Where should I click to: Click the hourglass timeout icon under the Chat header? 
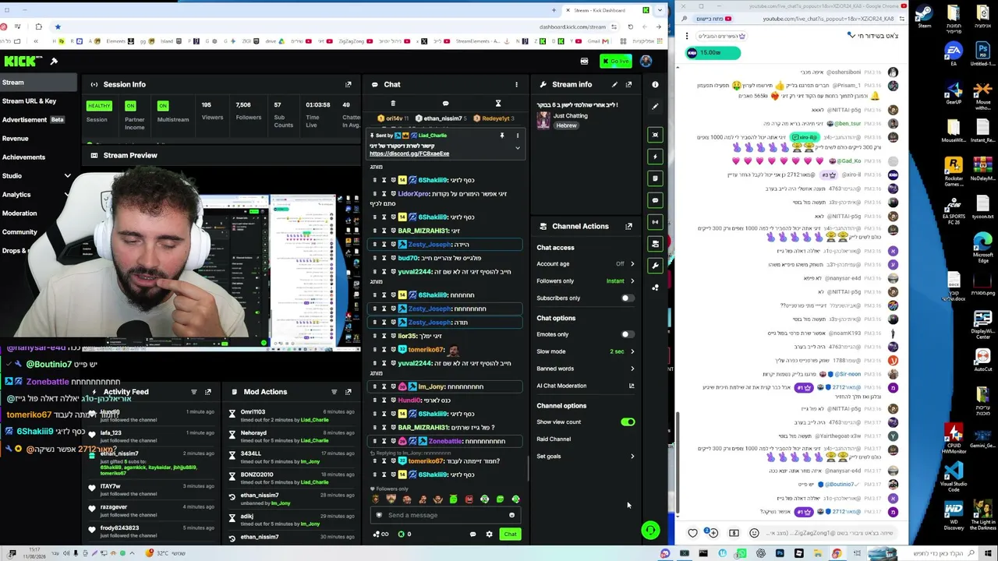click(498, 104)
